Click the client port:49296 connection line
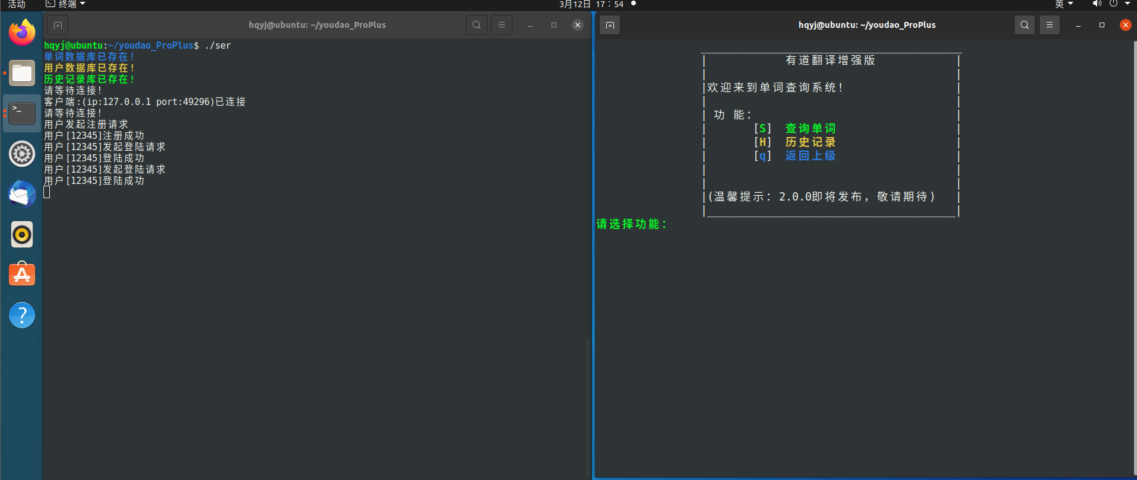 [145, 101]
